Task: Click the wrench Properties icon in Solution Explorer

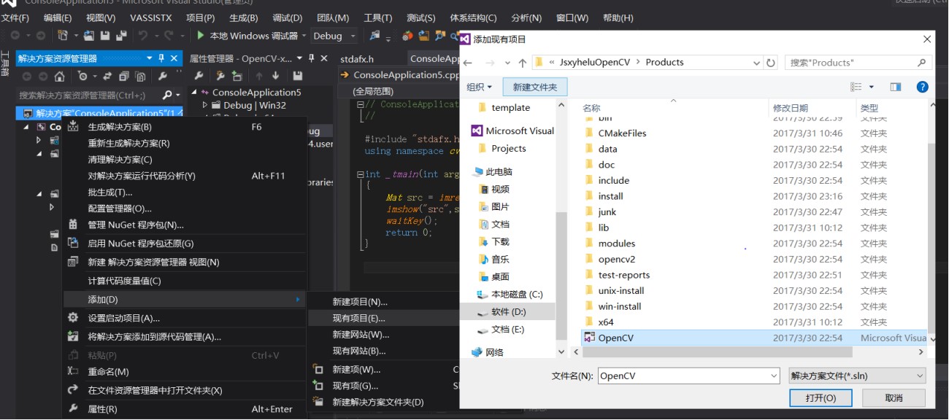Action: [x=162, y=76]
